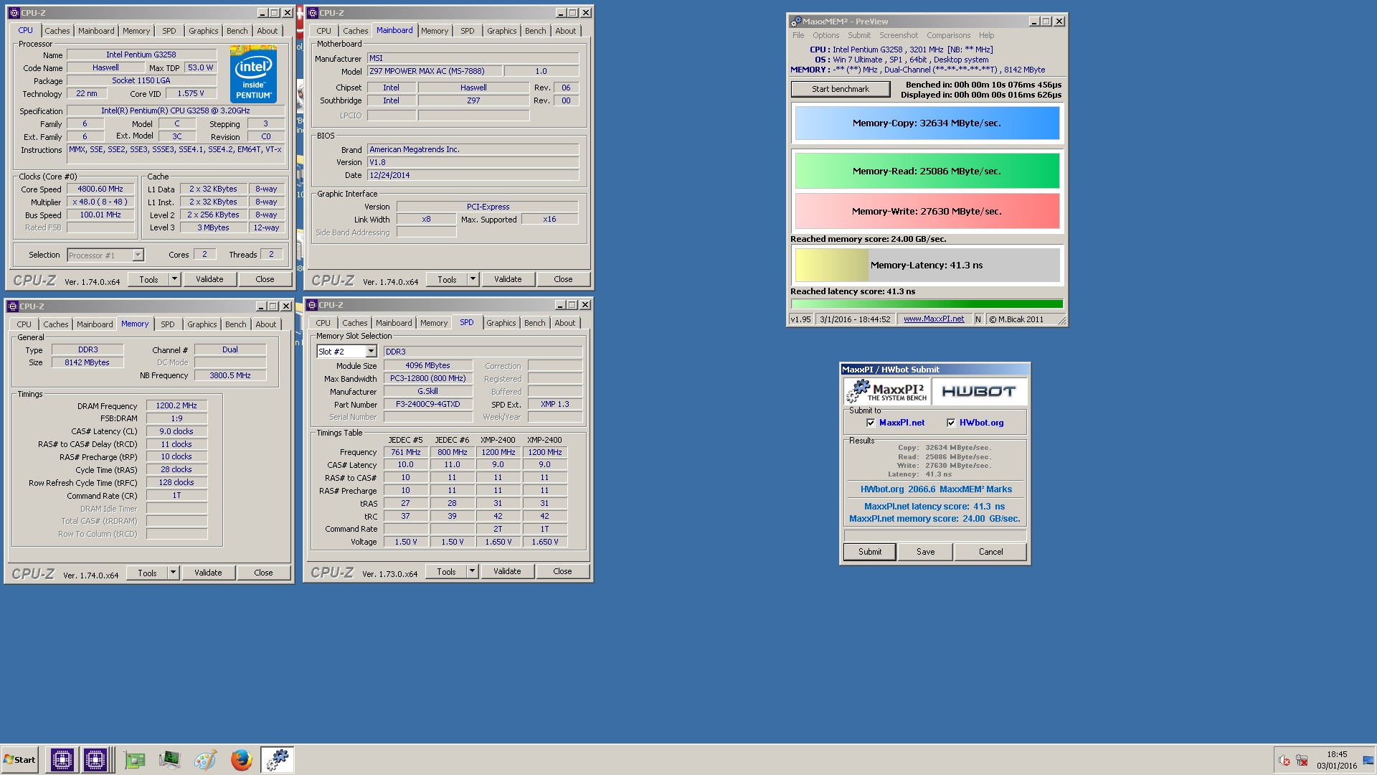The width and height of the screenshot is (1377, 775).
Task: Open the Slot #2 memory slot dropdown
Action: pyautogui.click(x=371, y=352)
